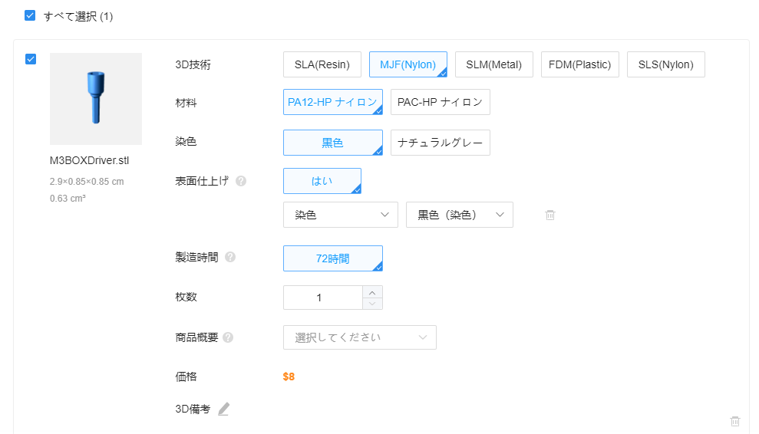This screenshot has height=434, width=759.
Task: Click the 2.9×0.85×0.85 cm dimensions text
Action: [87, 182]
